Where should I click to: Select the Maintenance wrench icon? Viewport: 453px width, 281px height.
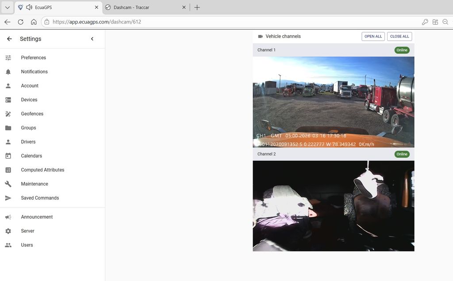pos(8,183)
